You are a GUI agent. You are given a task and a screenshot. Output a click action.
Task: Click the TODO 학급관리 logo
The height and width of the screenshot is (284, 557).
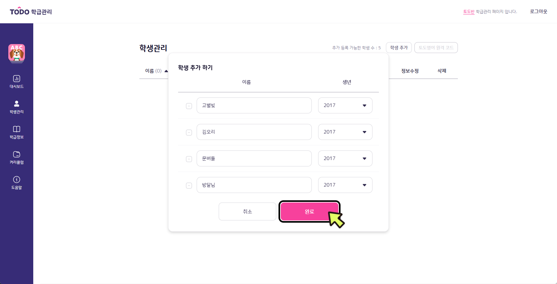click(31, 12)
